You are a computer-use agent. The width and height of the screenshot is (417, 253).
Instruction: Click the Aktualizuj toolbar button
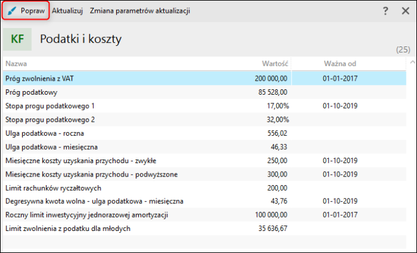(67, 11)
